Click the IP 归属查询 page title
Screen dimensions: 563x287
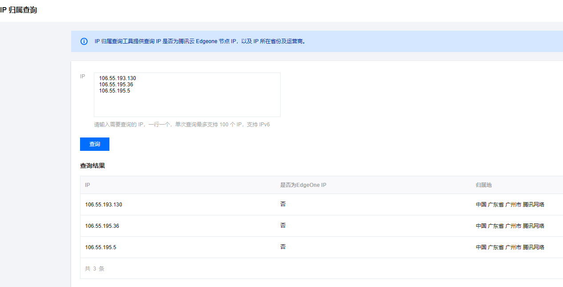pyautogui.click(x=19, y=10)
